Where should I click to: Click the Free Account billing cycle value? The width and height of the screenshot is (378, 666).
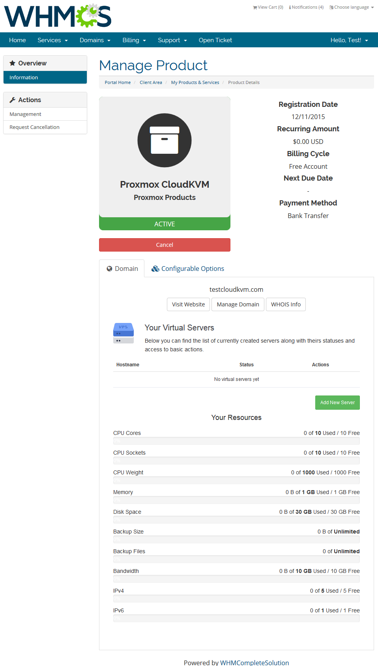click(308, 166)
